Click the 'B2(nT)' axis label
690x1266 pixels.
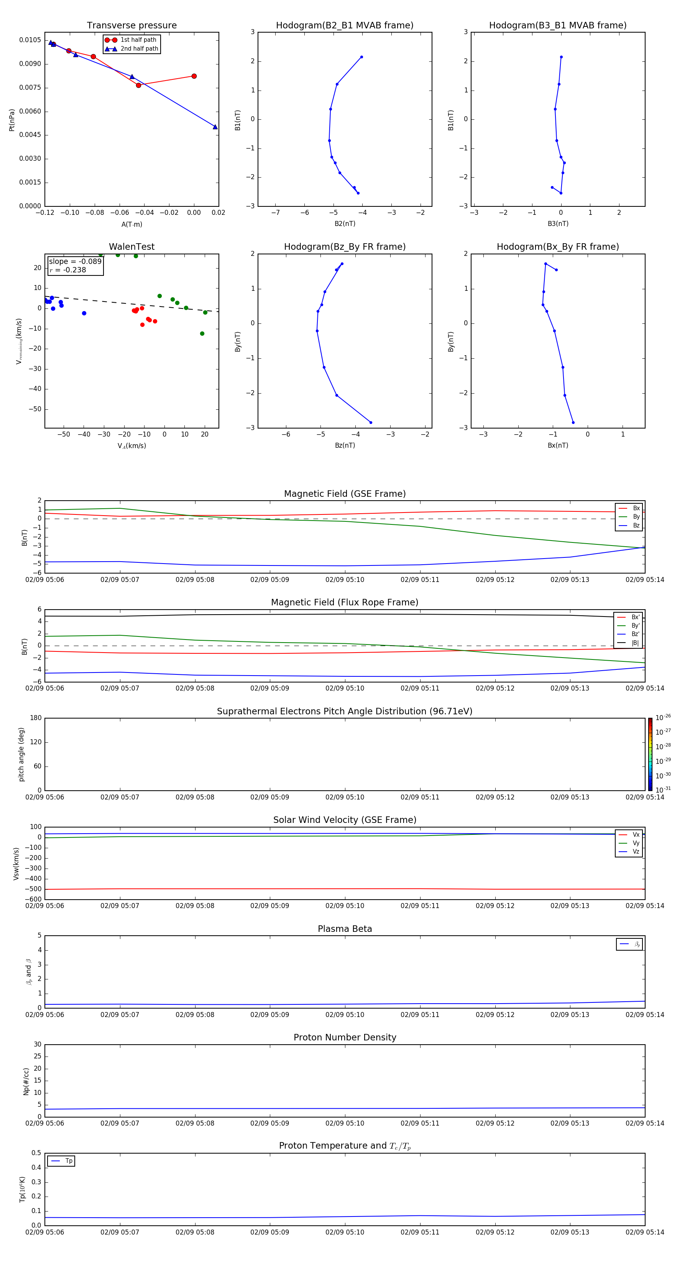click(345, 224)
